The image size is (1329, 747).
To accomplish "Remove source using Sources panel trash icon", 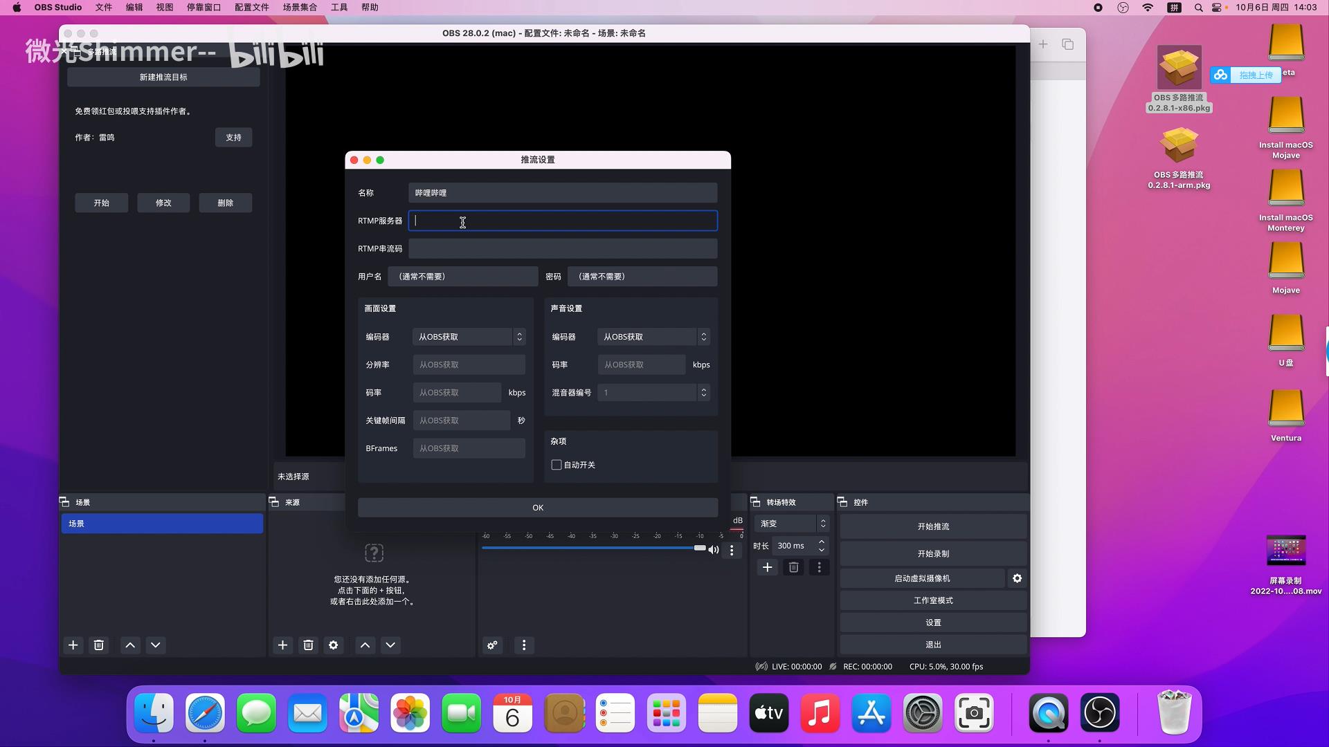I will [x=308, y=645].
